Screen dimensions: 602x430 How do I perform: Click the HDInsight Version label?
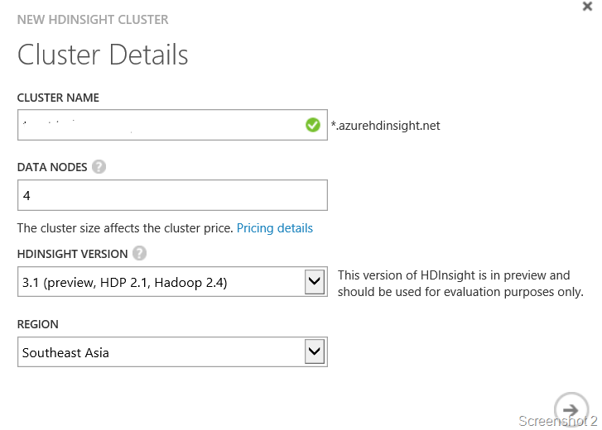(72, 254)
